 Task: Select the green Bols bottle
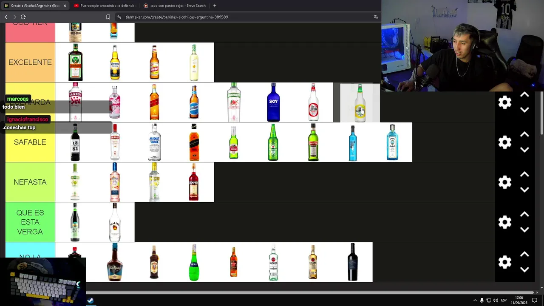pyautogui.click(x=194, y=262)
